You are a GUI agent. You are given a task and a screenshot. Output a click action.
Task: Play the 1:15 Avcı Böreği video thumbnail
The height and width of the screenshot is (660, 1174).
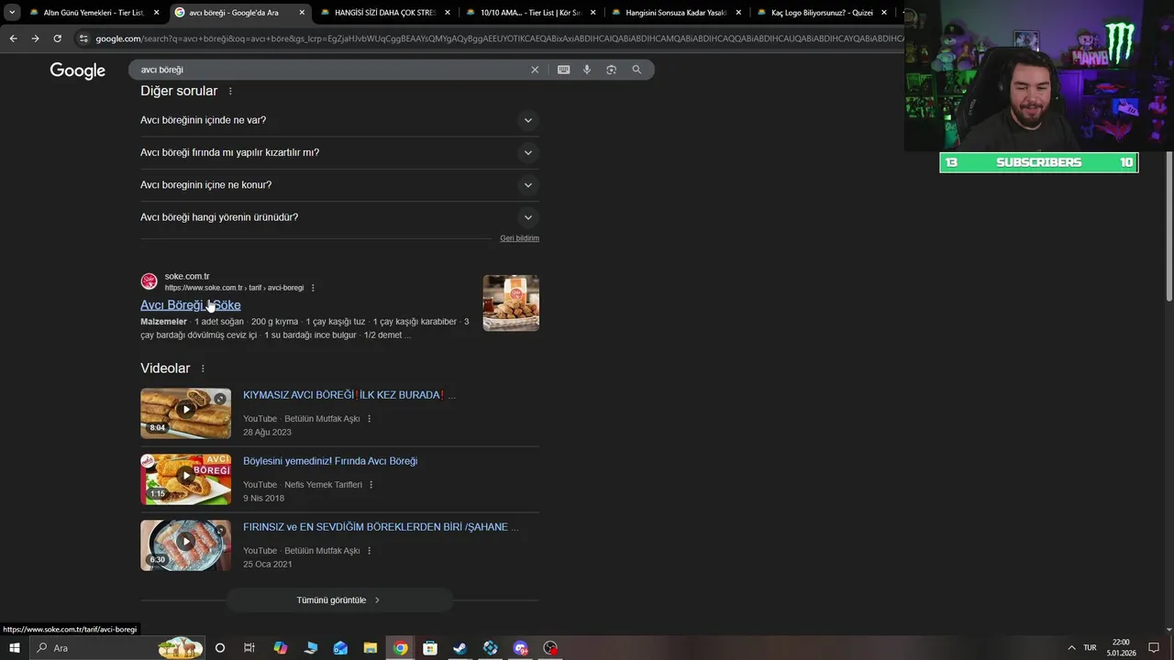coord(185,479)
